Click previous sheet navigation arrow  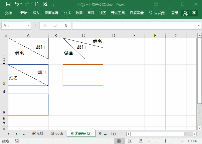click(x=8, y=134)
